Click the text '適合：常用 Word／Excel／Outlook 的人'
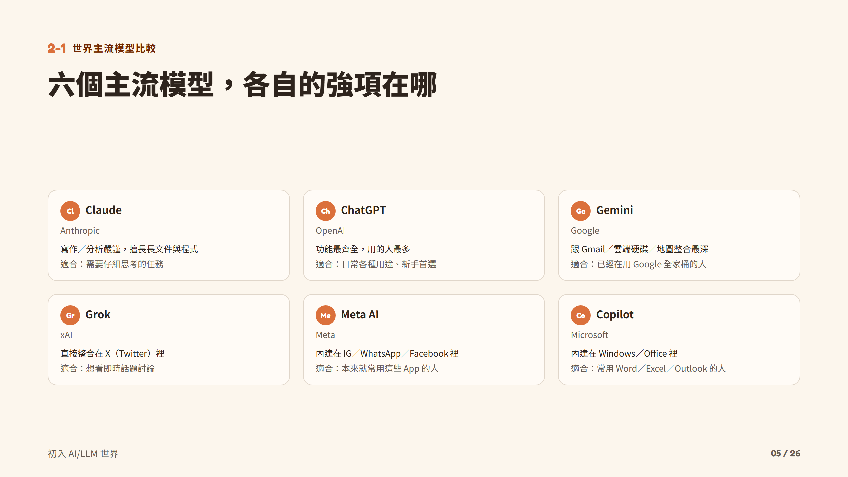 pyautogui.click(x=649, y=369)
